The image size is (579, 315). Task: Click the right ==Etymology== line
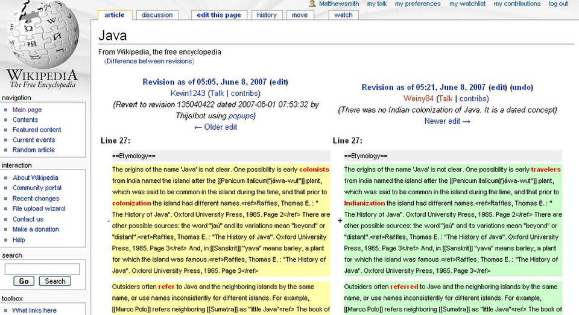click(x=453, y=156)
